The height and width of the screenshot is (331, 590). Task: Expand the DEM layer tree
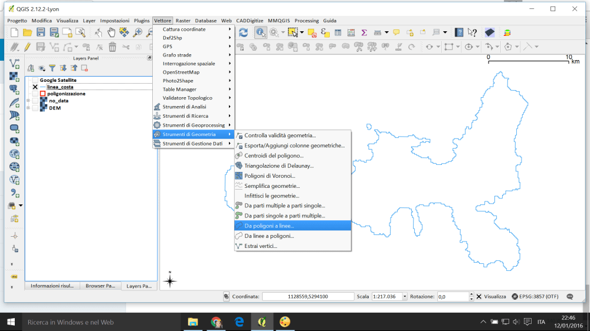pyautogui.click(x=28, y=108)
